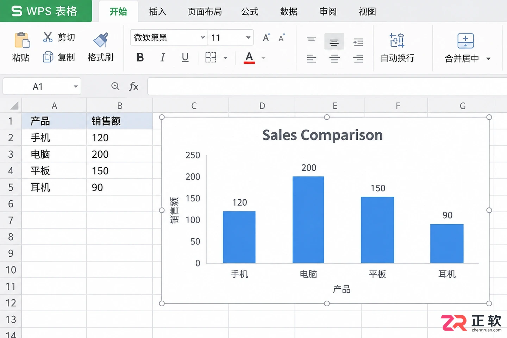Copy using the 复制 icon
The image size is (507, 338).
tap(48, 57)
